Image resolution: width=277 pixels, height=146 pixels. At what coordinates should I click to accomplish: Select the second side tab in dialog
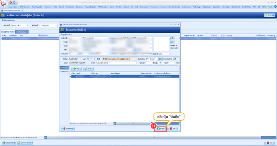[64, 71]
